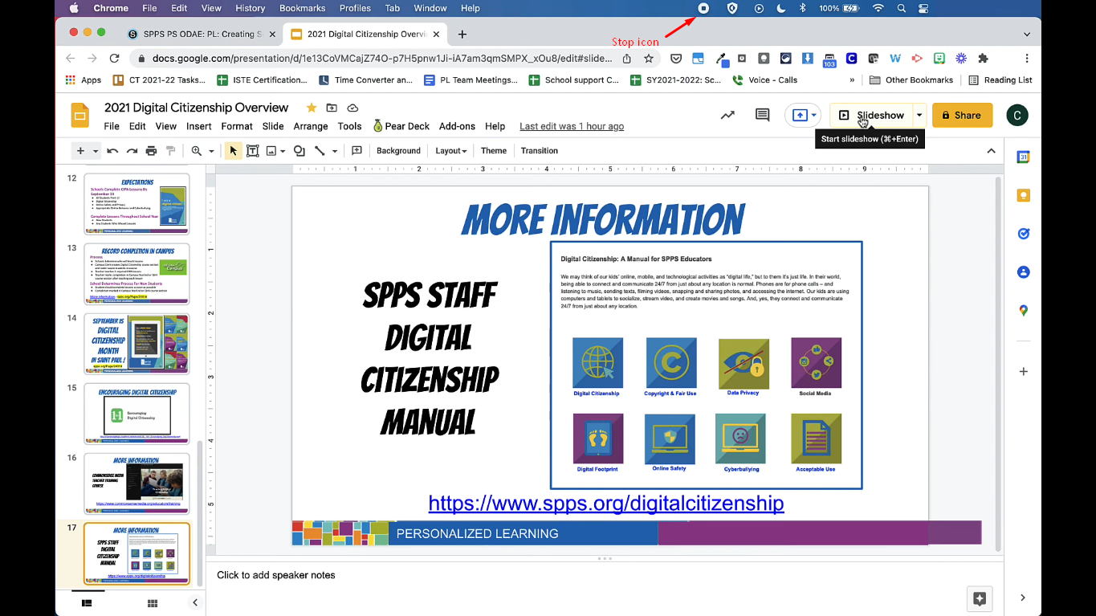
Task: Open the Slideshow options dropdown arrow
Action: (x=919, y=115)
